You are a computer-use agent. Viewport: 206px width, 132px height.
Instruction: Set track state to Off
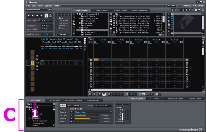coord(70,106)
